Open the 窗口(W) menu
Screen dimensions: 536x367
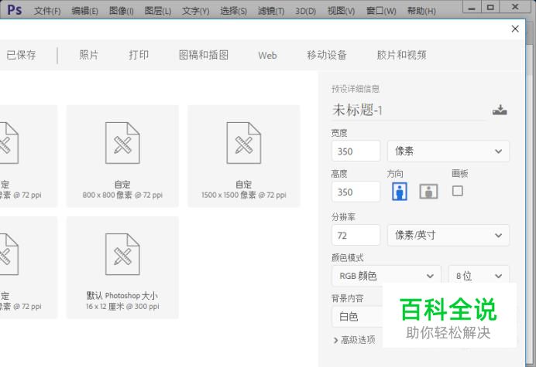pyautogui.click(x=381, y=11)
